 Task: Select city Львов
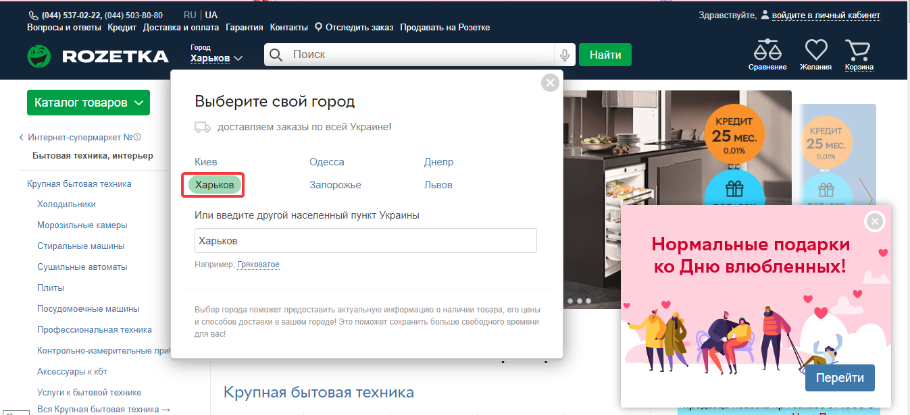pyautogui.click(x=438, y=185)
